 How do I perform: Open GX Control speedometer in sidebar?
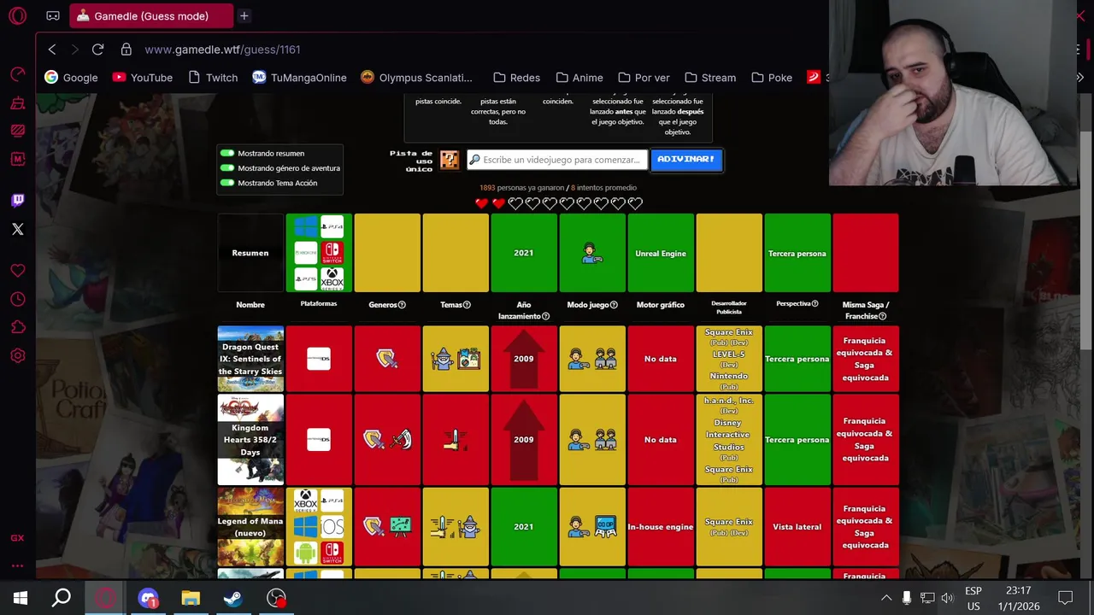tap(17, 74)
